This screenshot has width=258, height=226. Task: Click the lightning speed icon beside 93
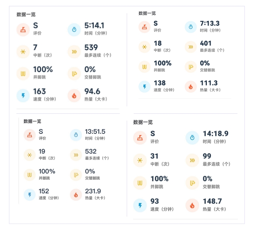[x=140, y=205]
